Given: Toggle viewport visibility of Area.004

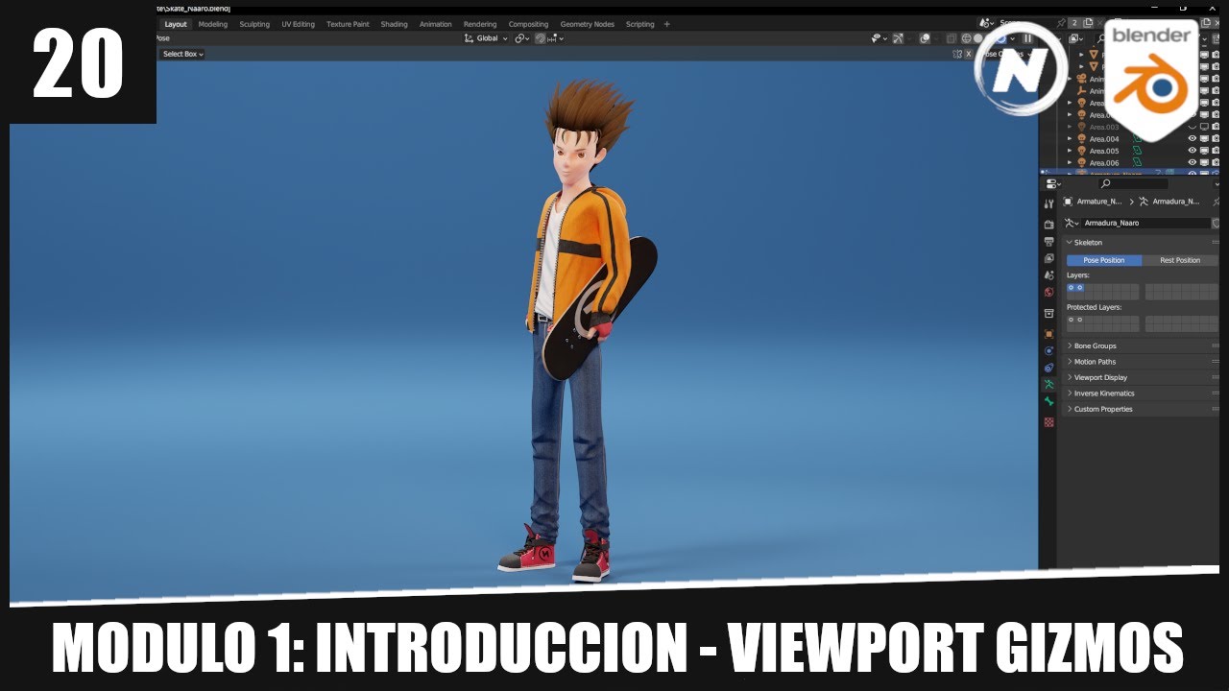Looking at the screenshot, I should coord(1193,139).
